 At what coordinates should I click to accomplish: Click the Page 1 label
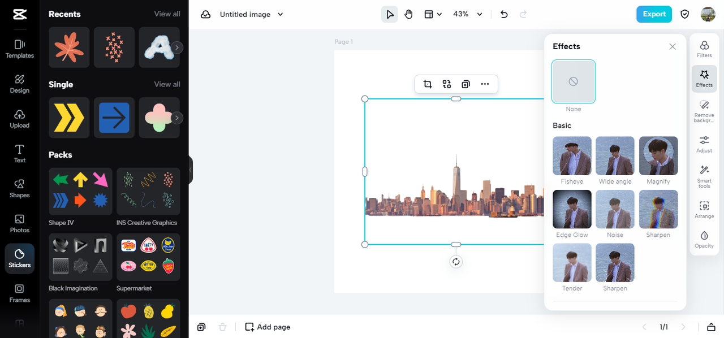(x=343, y=42)
